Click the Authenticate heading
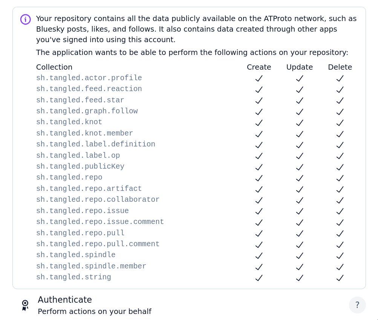The image size is (378, 320). tap(65, 300)
